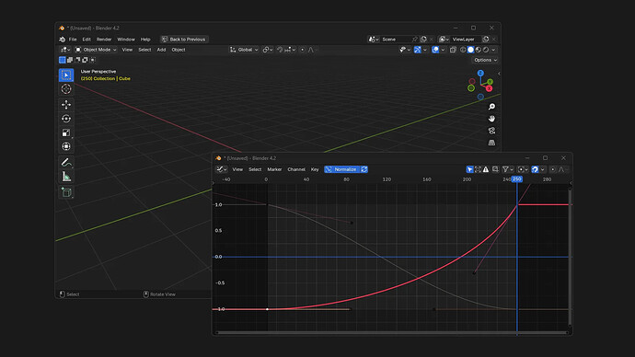Toggle Show Hidden in Graph Editor header
This screenshot has width=635, height=357.
point(478,169)
